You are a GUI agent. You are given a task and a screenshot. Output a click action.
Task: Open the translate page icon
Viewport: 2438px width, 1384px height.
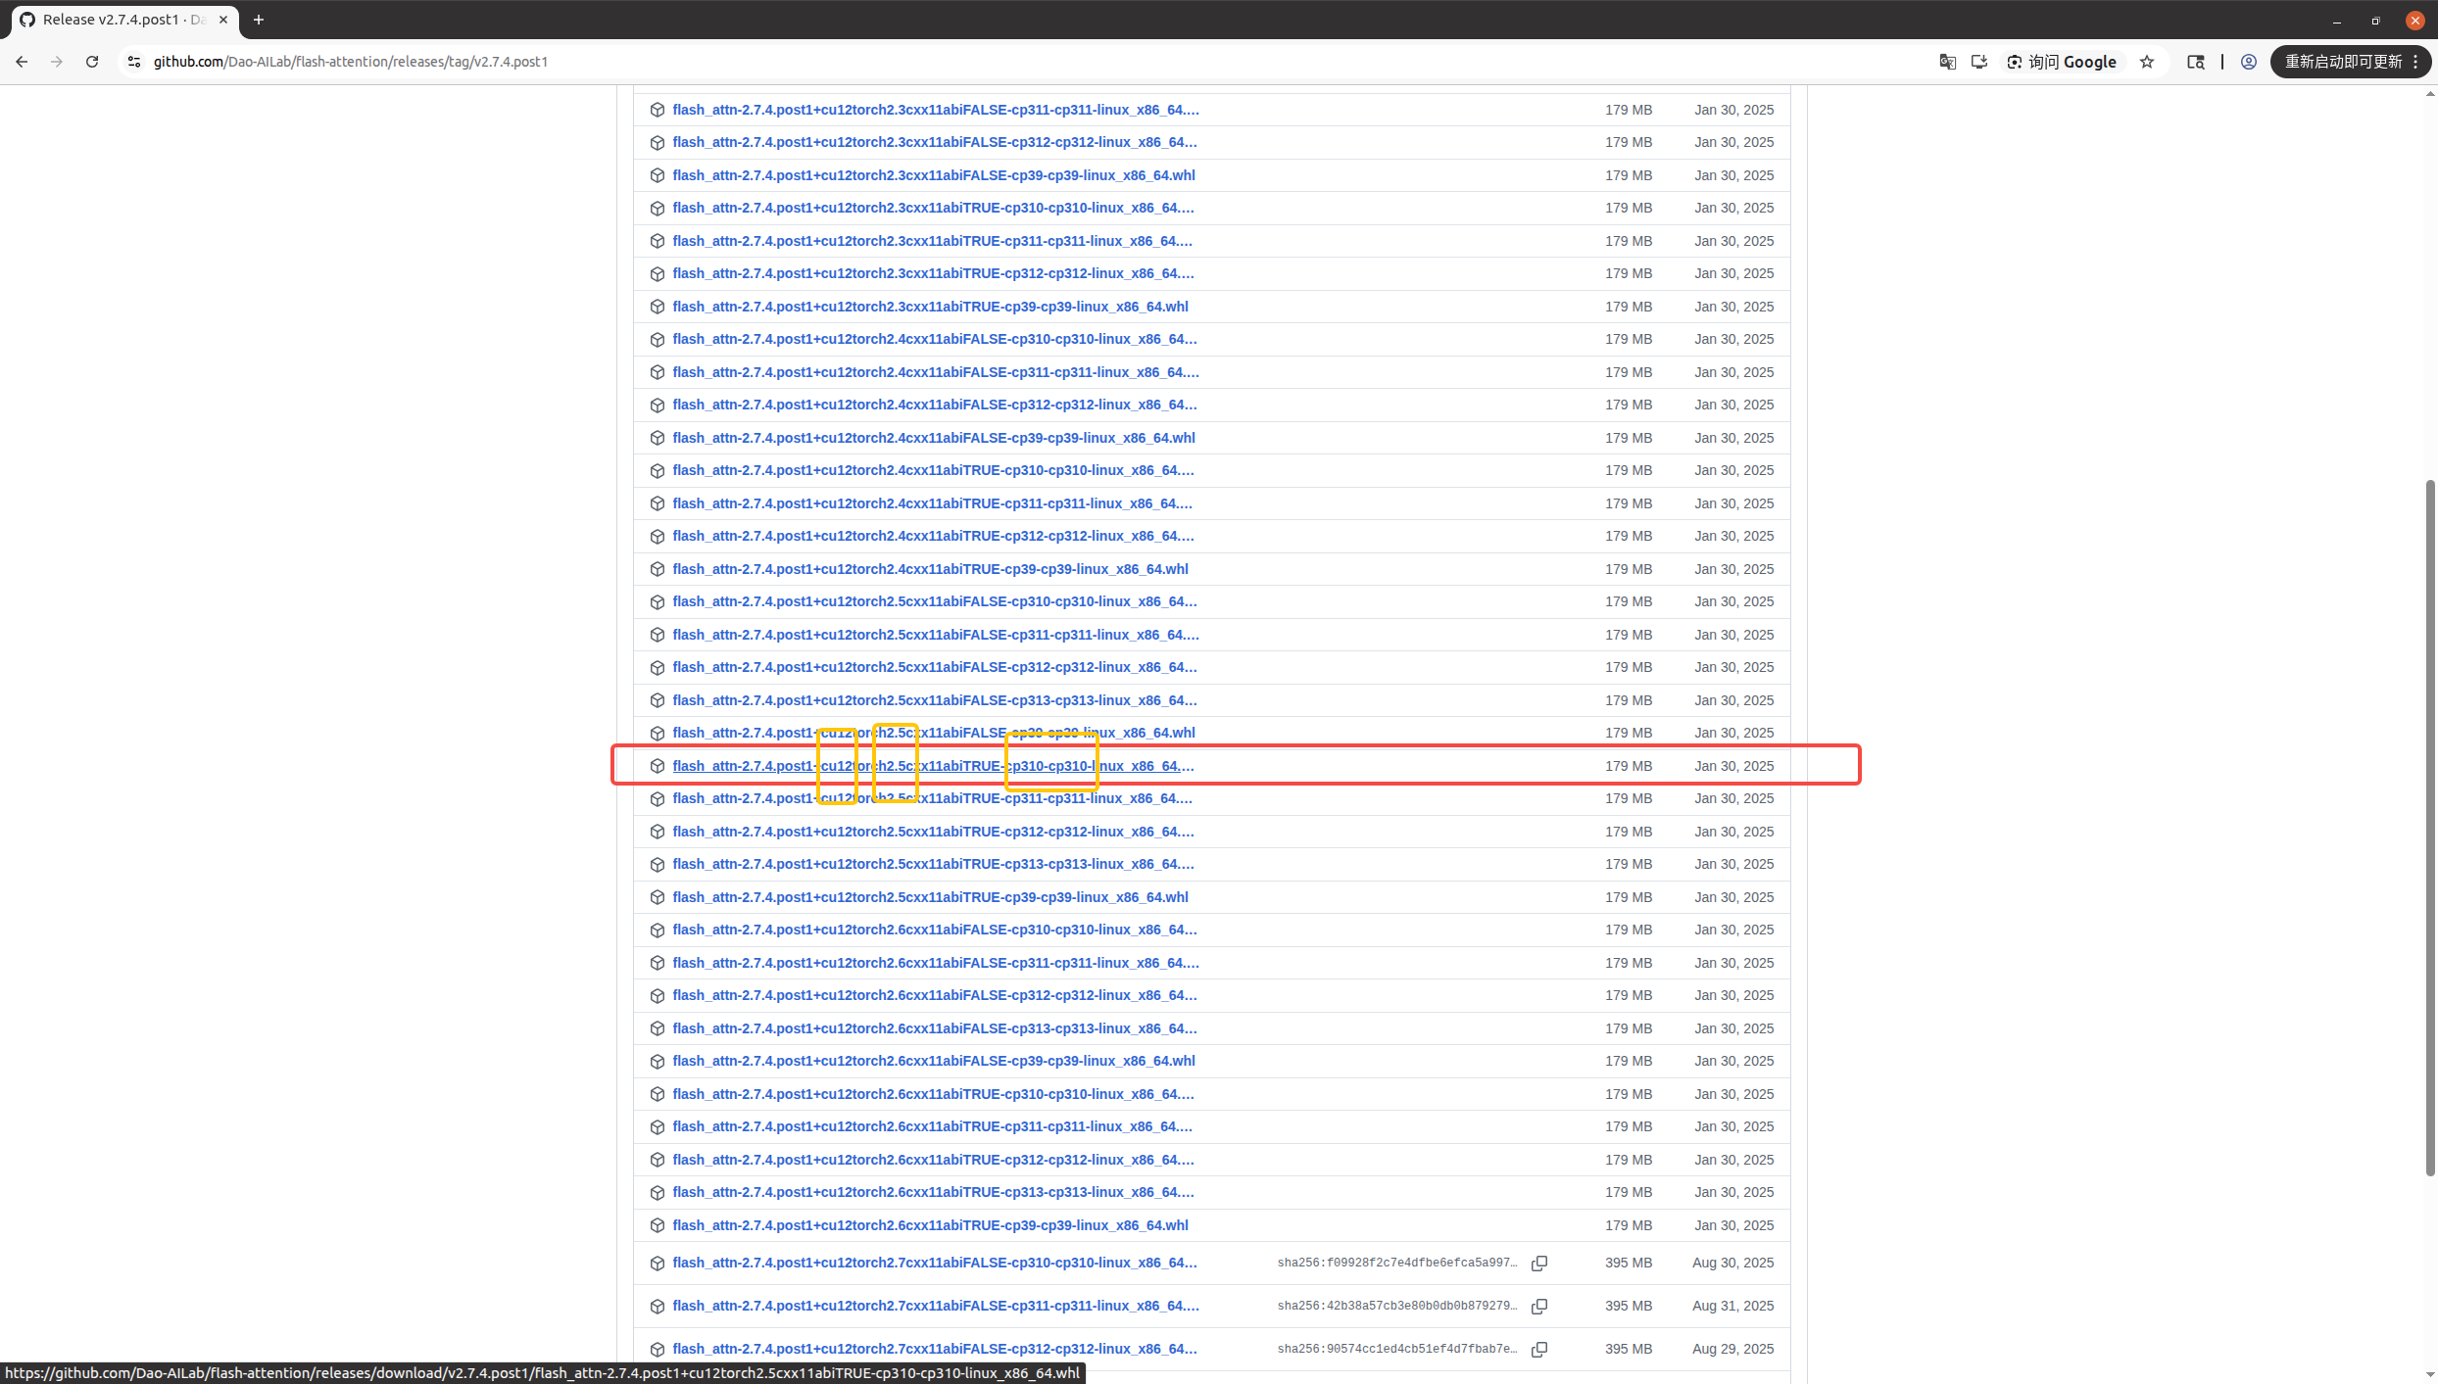click(x=1947, y=62)
